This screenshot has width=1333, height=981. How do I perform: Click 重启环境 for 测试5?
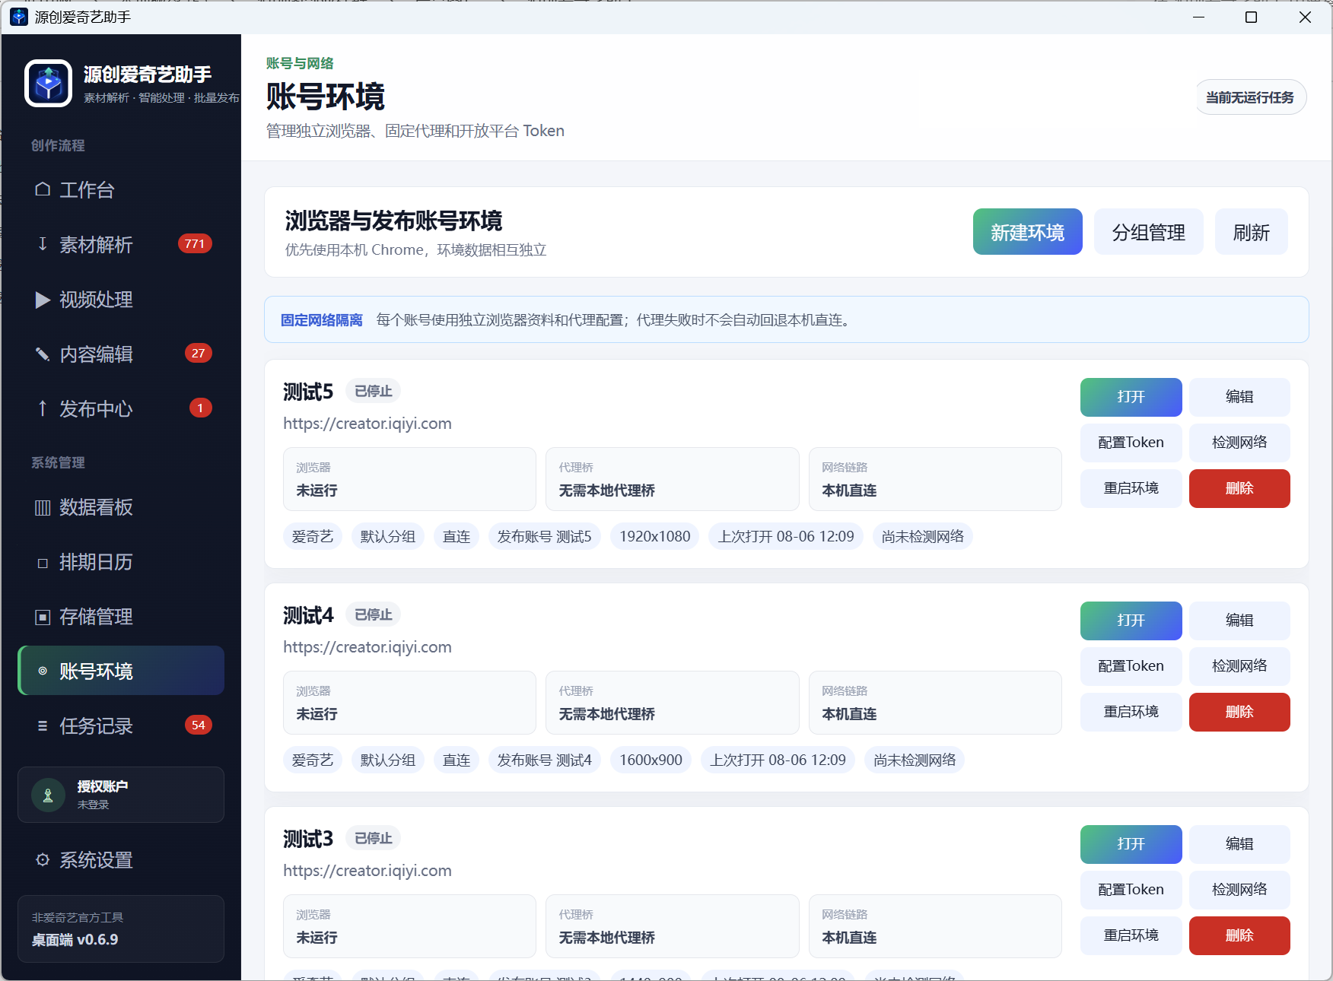1131,488
